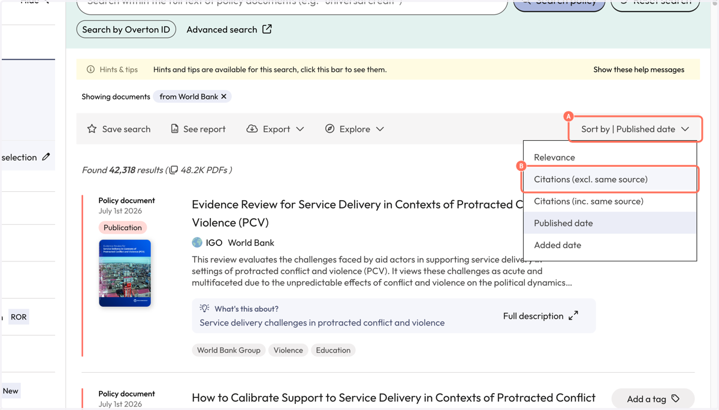The height and width of the screenshot is (410, 719).
Task: Click the PDF copies icon next to 48.2K PDFs
Action: click(x=174, y=170)
